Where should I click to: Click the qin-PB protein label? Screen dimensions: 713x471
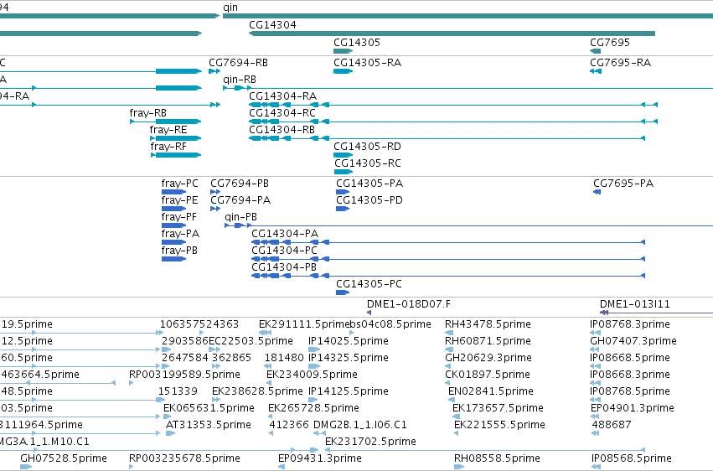pos(241,217)
